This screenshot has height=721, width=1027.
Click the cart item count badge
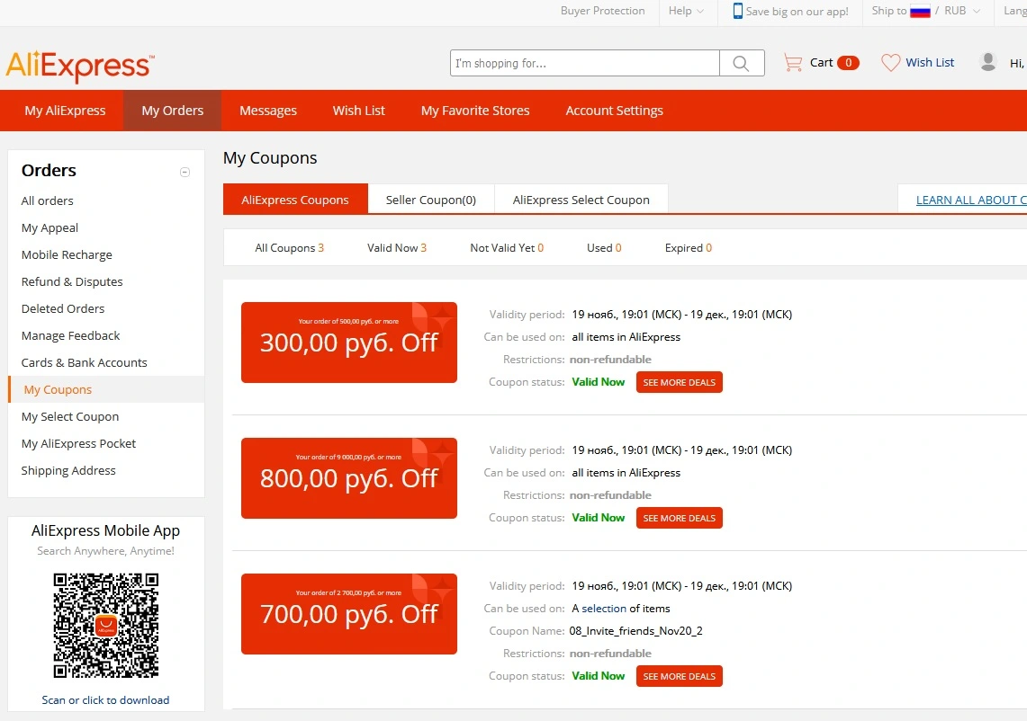tap(848, 63)
